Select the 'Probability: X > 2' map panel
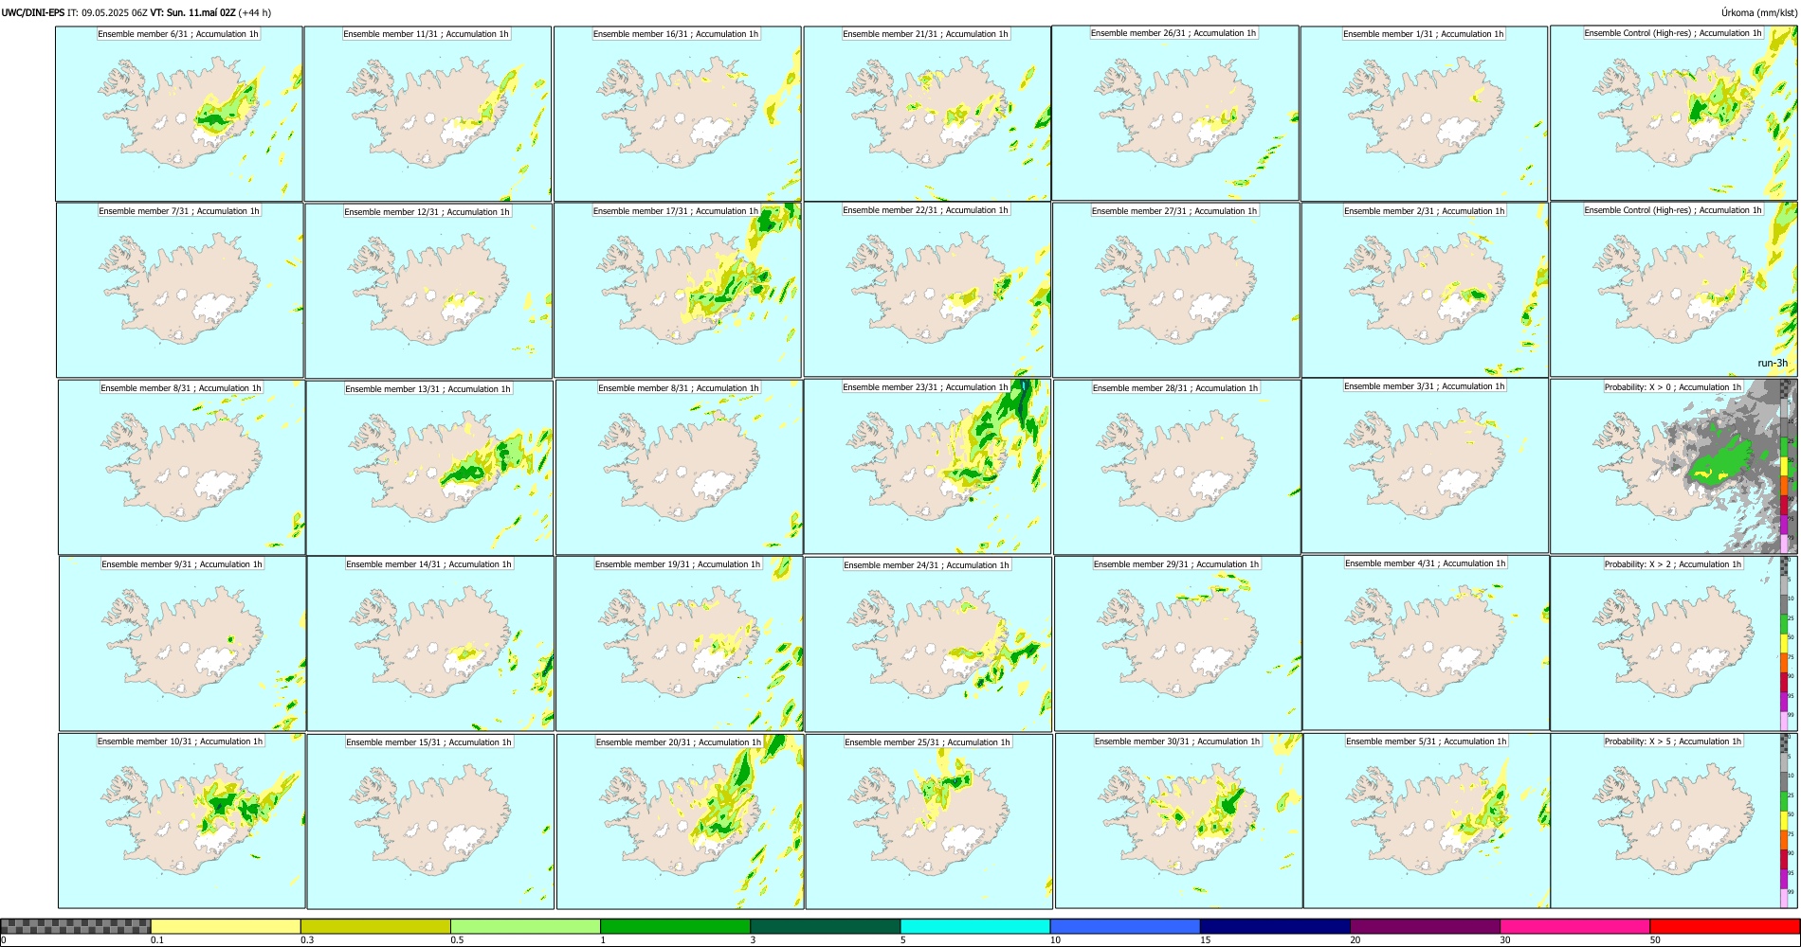The width and height of the screenshot is (1801, 947). coord(1674,643)
